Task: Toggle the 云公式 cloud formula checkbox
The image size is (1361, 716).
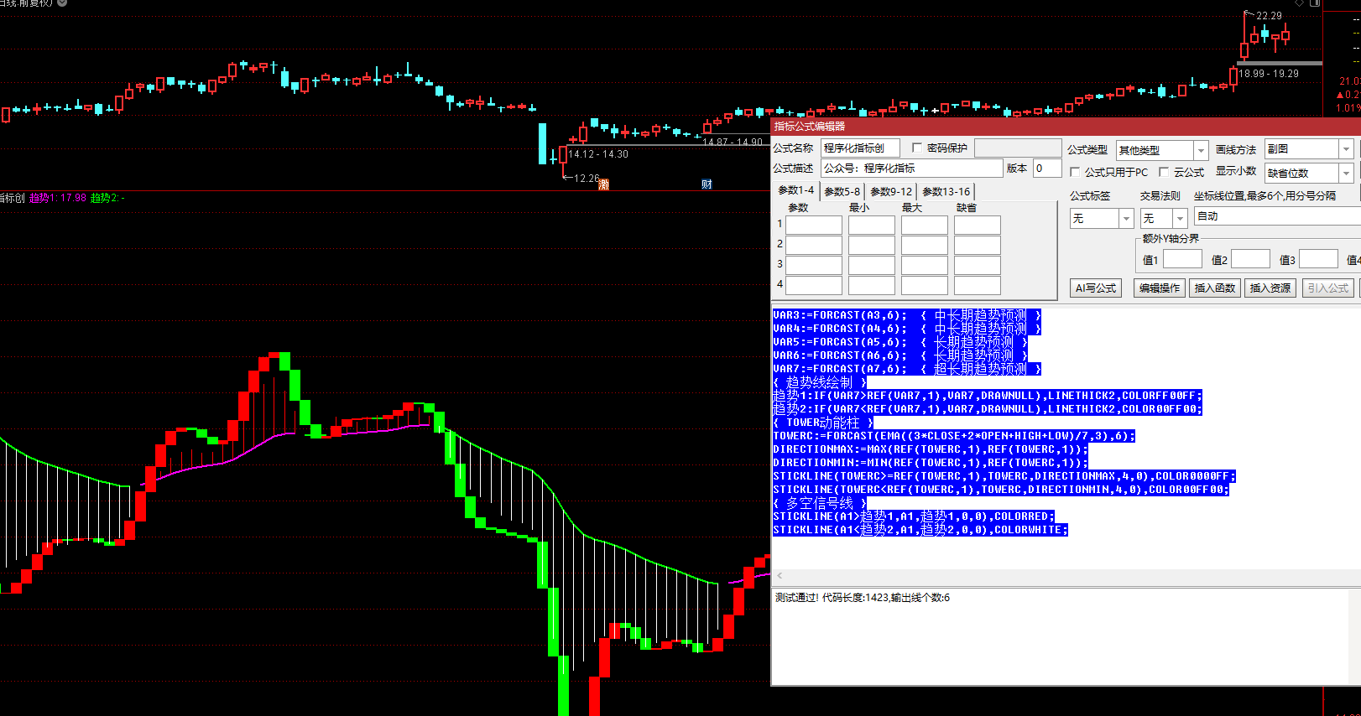Action: (1164, 172)
